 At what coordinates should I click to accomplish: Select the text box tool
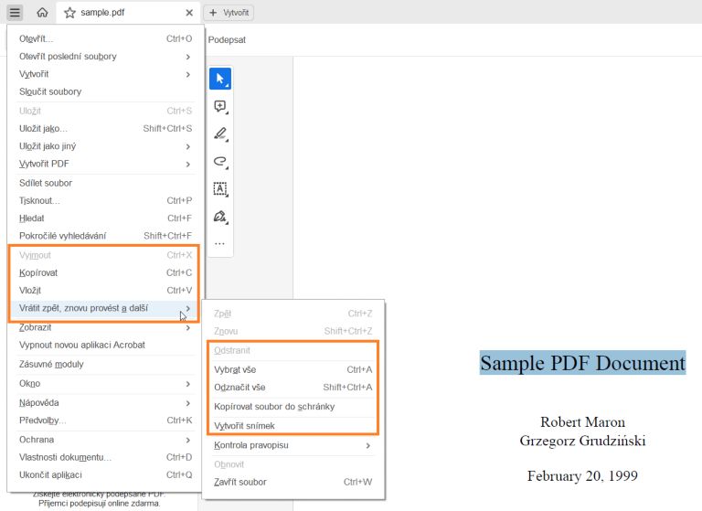click(219, 189)
